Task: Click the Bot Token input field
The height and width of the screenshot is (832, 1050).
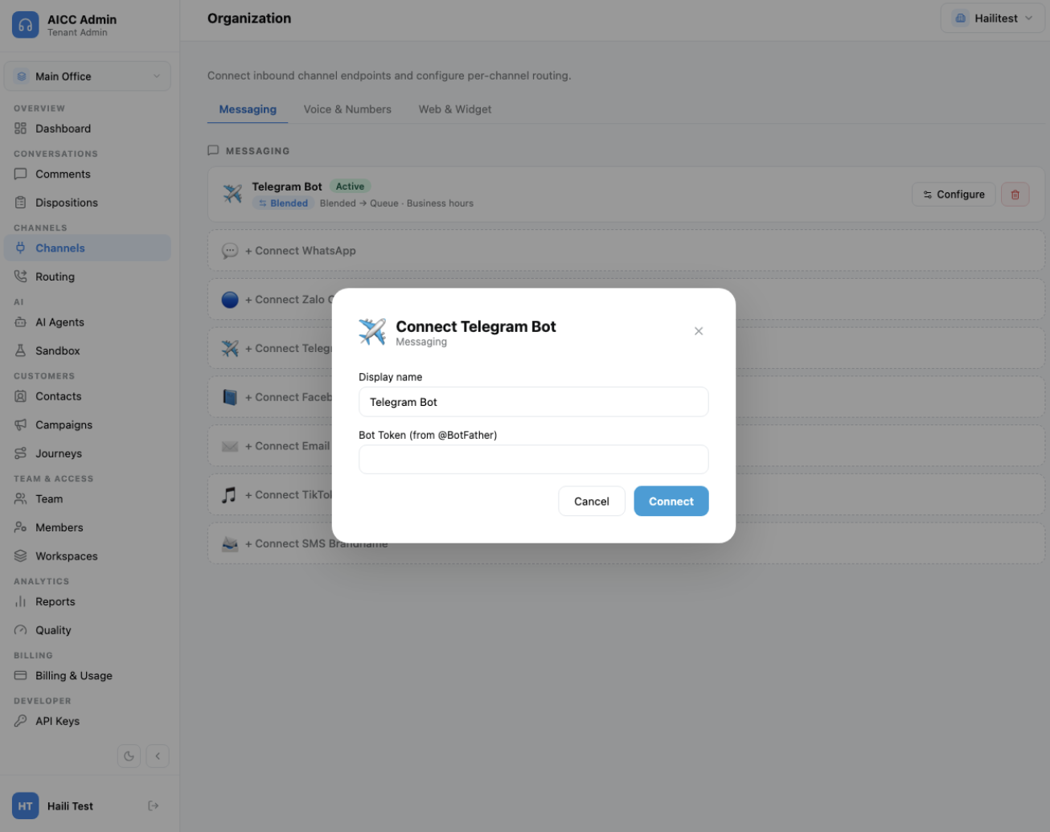Action: [x=534, y=460]
